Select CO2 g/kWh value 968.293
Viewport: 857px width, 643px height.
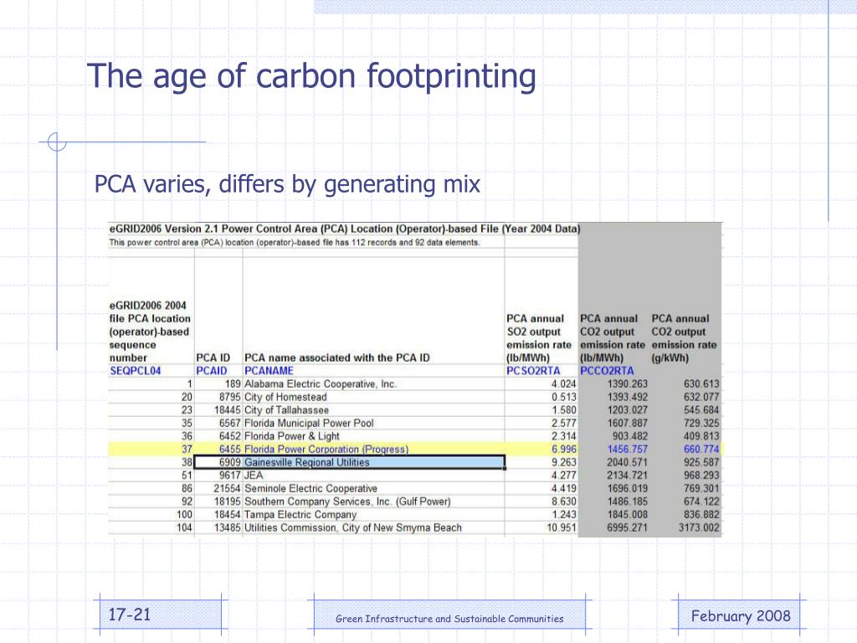point(702,476)
